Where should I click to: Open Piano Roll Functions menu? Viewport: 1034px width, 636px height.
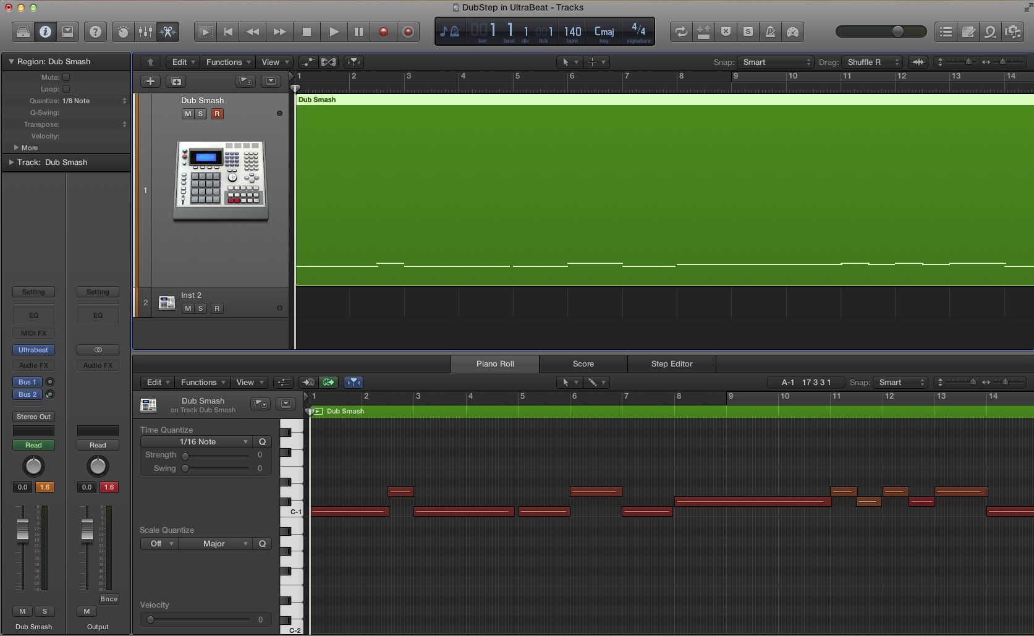click(203, 382)
